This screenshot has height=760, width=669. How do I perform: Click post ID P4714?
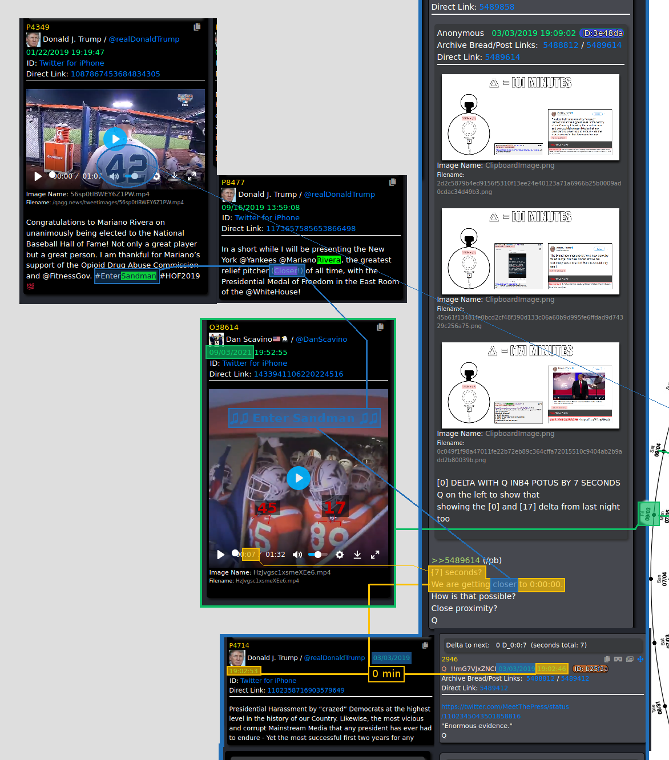point(239,645)
